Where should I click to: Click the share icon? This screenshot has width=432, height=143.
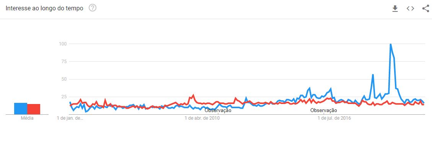pyautogui.click(x=425, y=8)
